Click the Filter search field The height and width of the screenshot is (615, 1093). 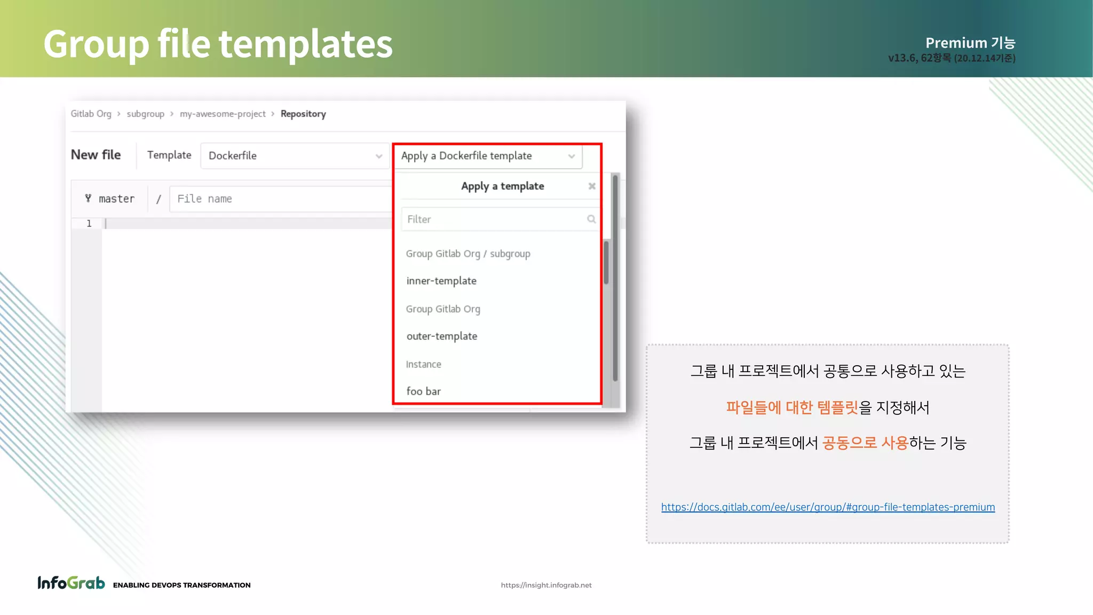coord(500,219)
